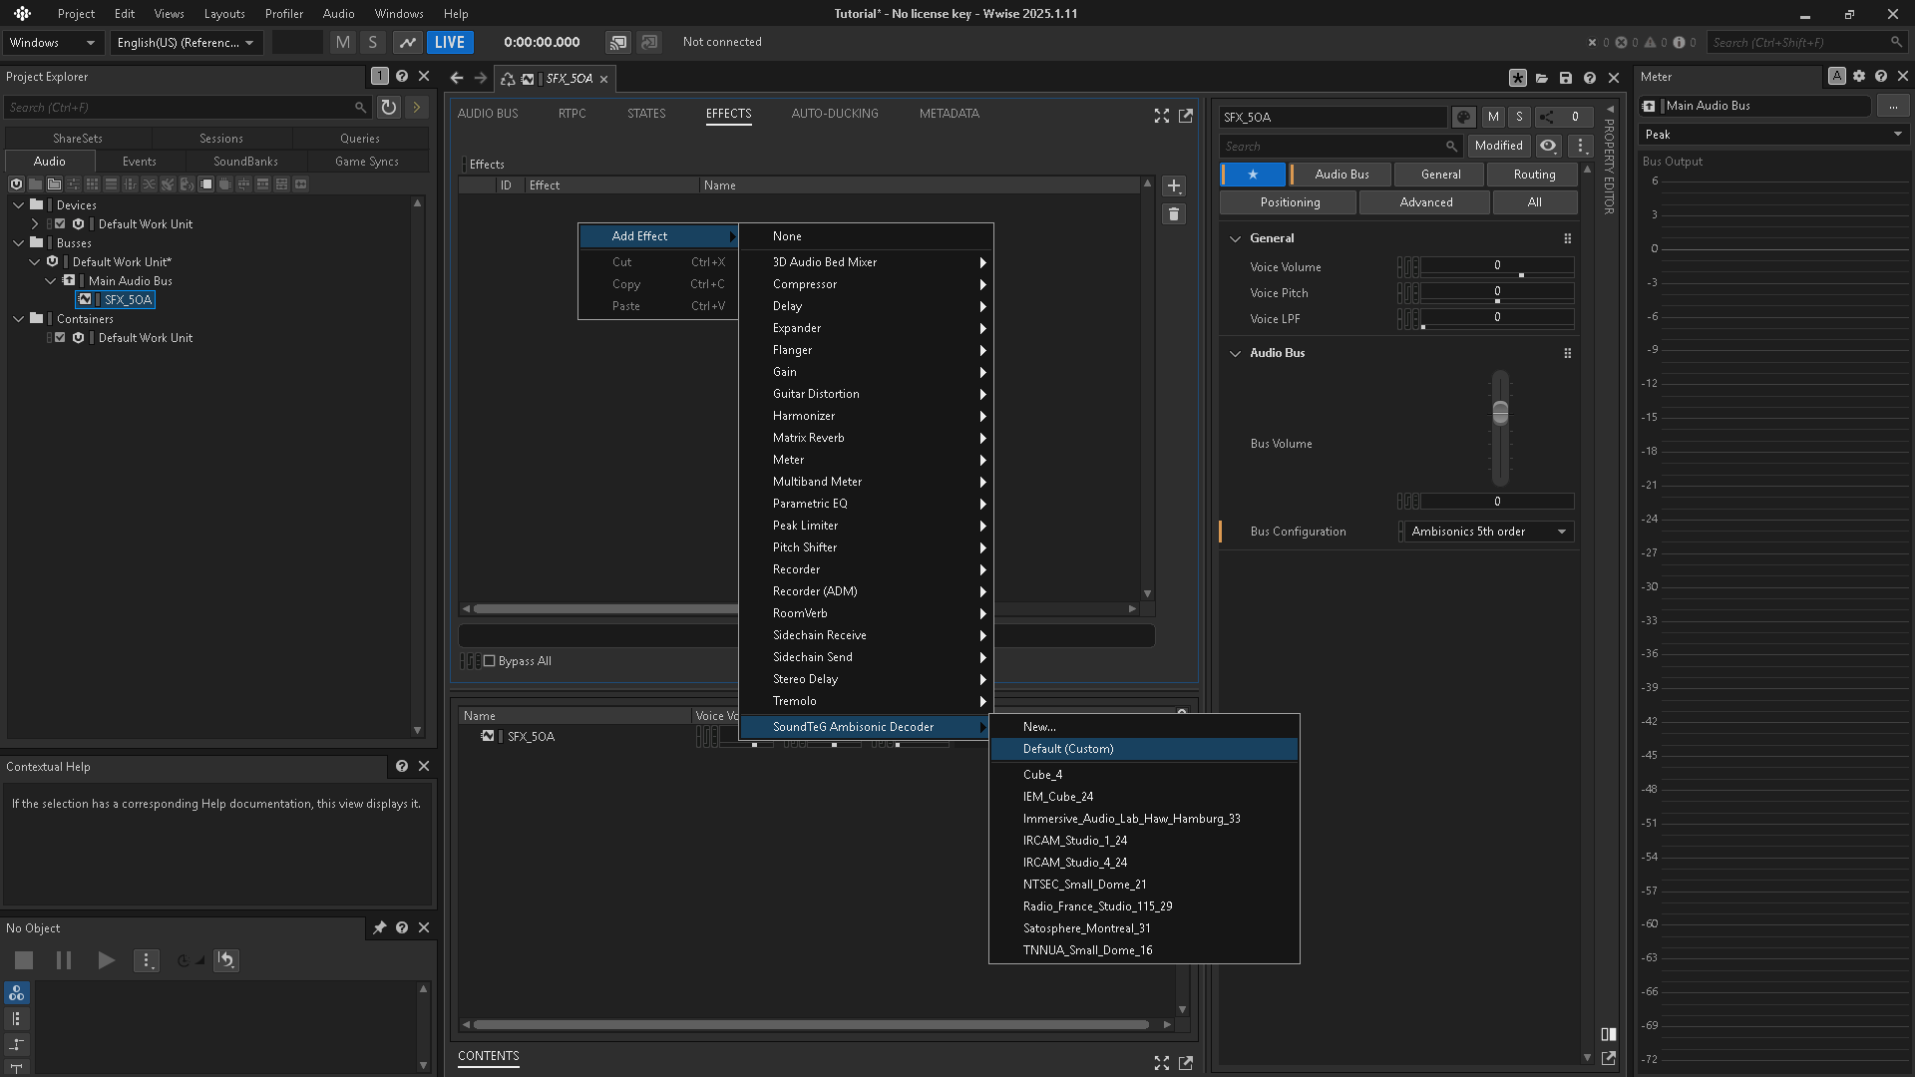Show Positioning properties category

tap(1290, 202)
